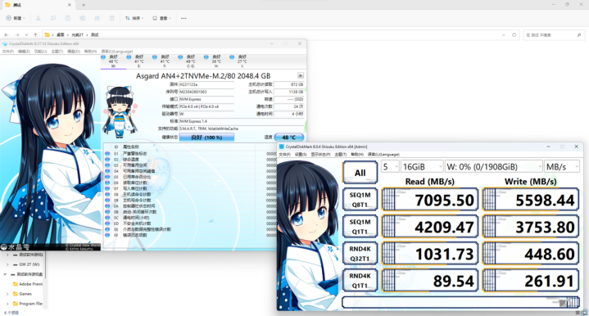
Task: Click the 261.91 write result cell
Action: (x=531, y=281)
